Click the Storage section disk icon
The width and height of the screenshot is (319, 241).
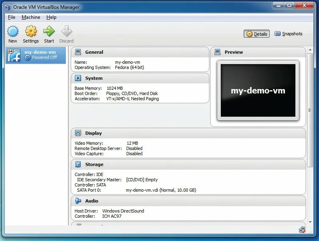coord(78,164)
